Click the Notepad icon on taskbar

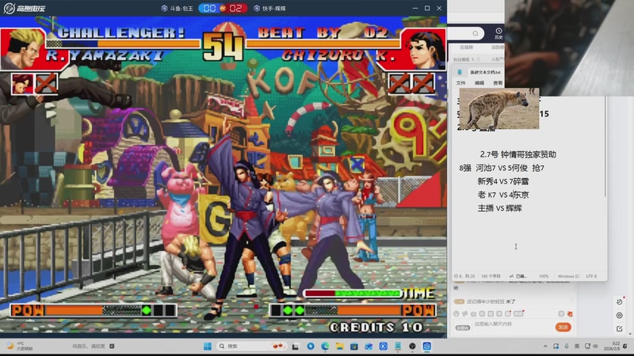(398, 347)
